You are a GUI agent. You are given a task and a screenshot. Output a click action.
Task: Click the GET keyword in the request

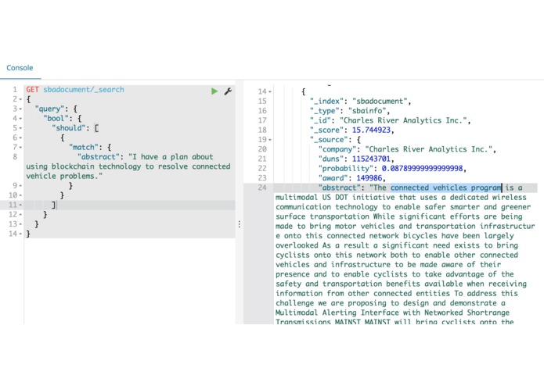pyautogui.click(x=32, y=90)
